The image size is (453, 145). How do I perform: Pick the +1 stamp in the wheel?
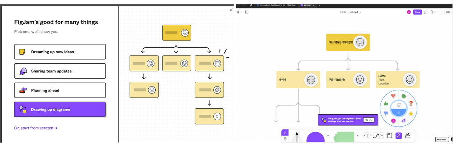[403, 121]
